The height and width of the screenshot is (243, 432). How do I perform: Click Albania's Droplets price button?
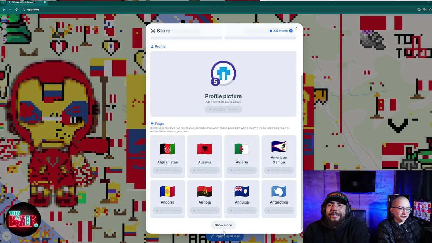205,170
